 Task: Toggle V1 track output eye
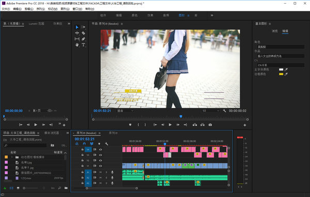100,166
